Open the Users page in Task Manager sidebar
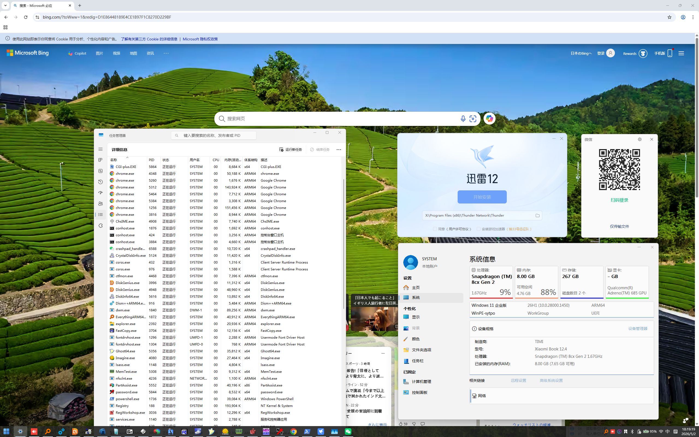The height and width of the screenshot is (437, 699). [x=100, y=204]
